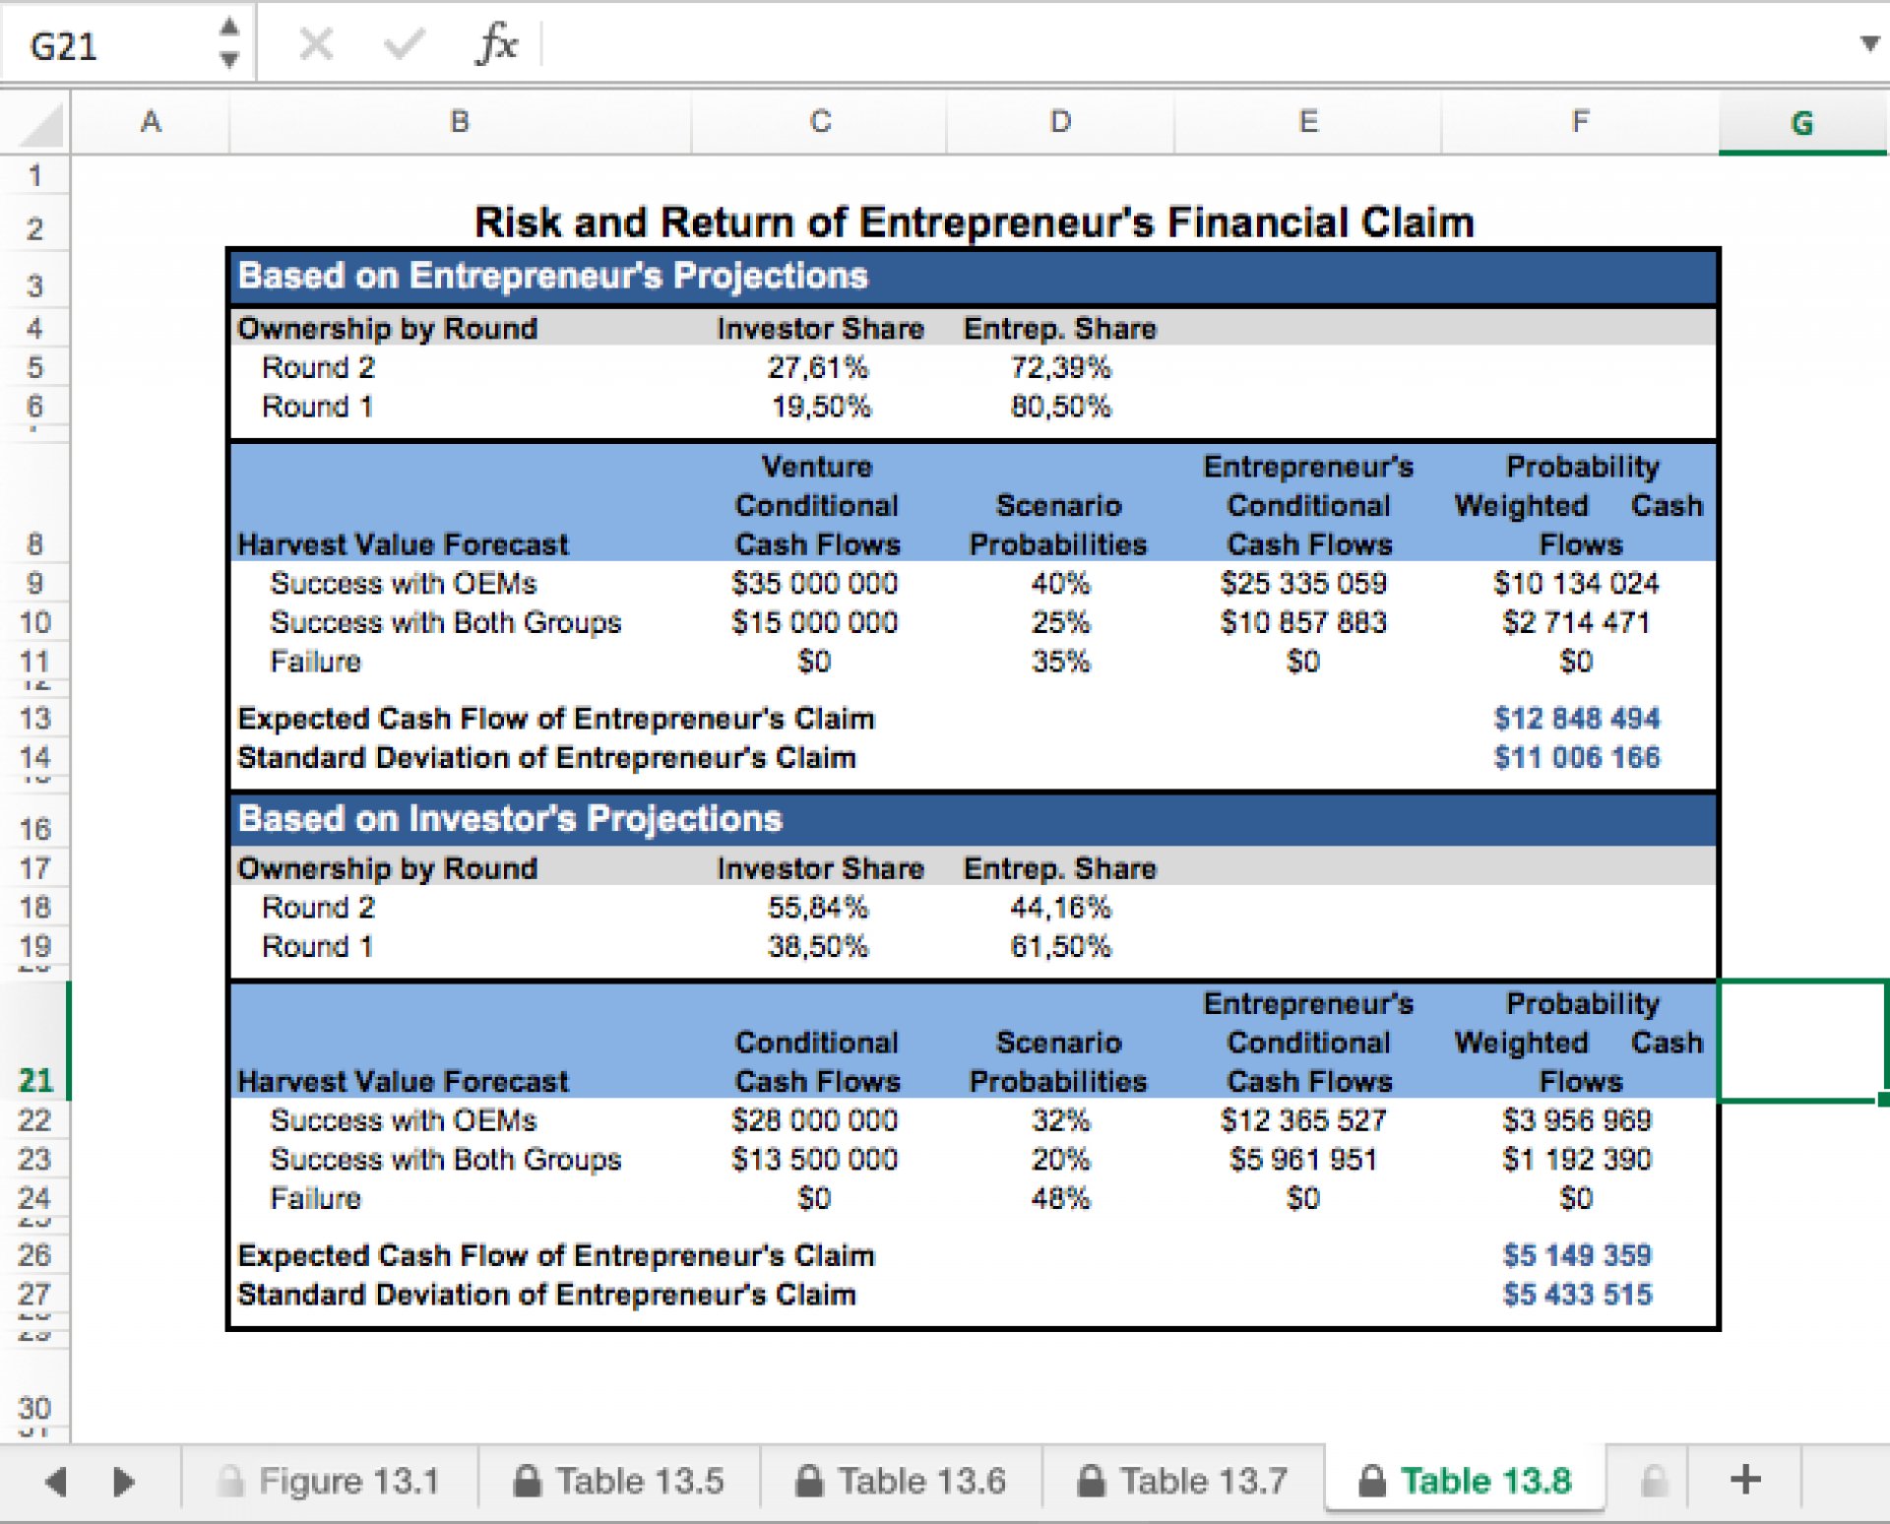Viewport: 1890px width, 1524px height.
Task: Add a new sheet with plus icon
Action: point(1745,1480)
